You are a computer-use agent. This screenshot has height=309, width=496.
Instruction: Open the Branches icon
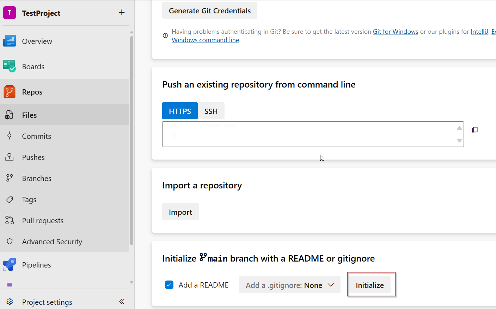[x=9, y=178]
